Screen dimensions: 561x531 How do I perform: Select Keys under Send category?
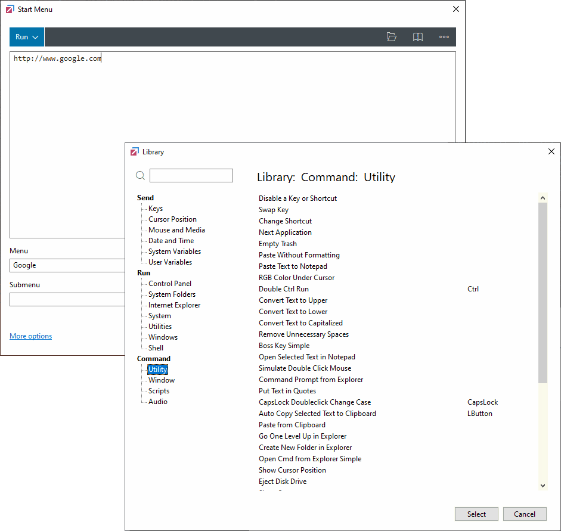pos(156,209)
